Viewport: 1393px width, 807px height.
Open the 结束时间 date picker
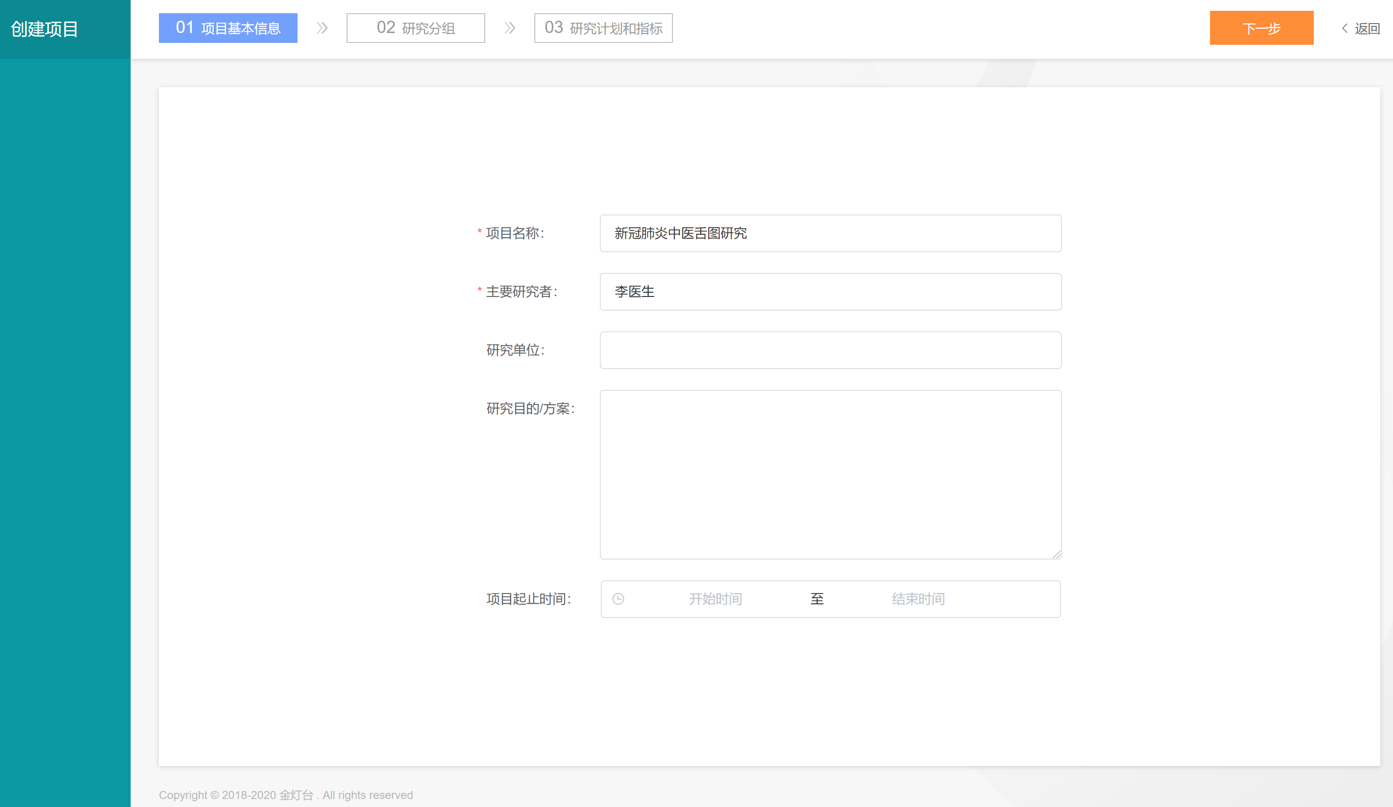[918, 599]
